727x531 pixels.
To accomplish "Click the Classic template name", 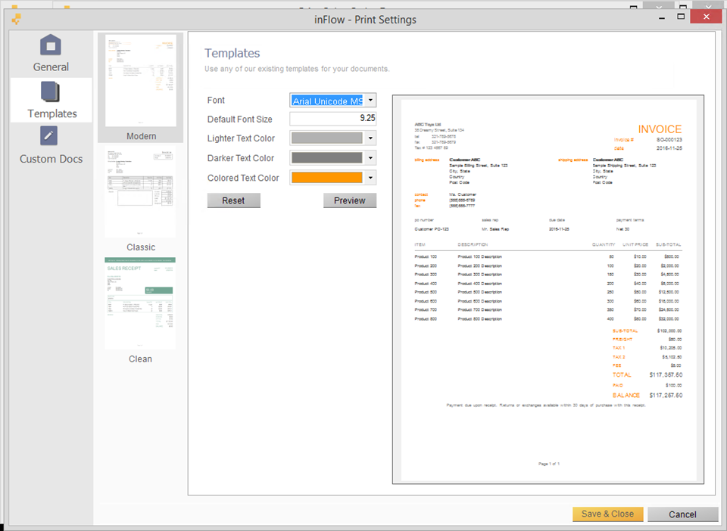I will (x=141, y=247).
